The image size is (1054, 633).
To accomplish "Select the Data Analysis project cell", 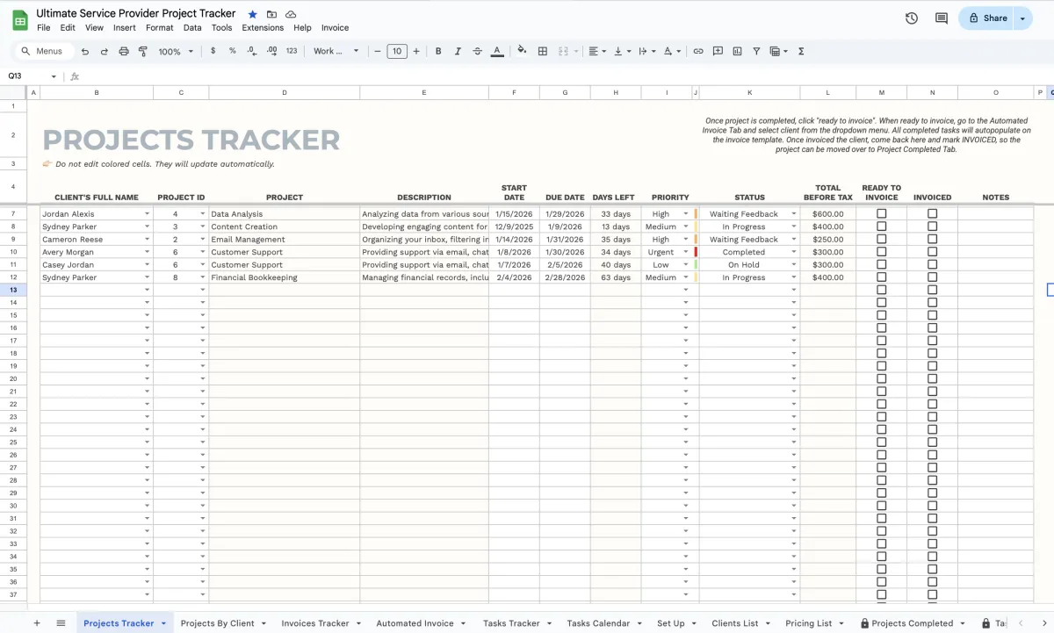I will point(284,214).
